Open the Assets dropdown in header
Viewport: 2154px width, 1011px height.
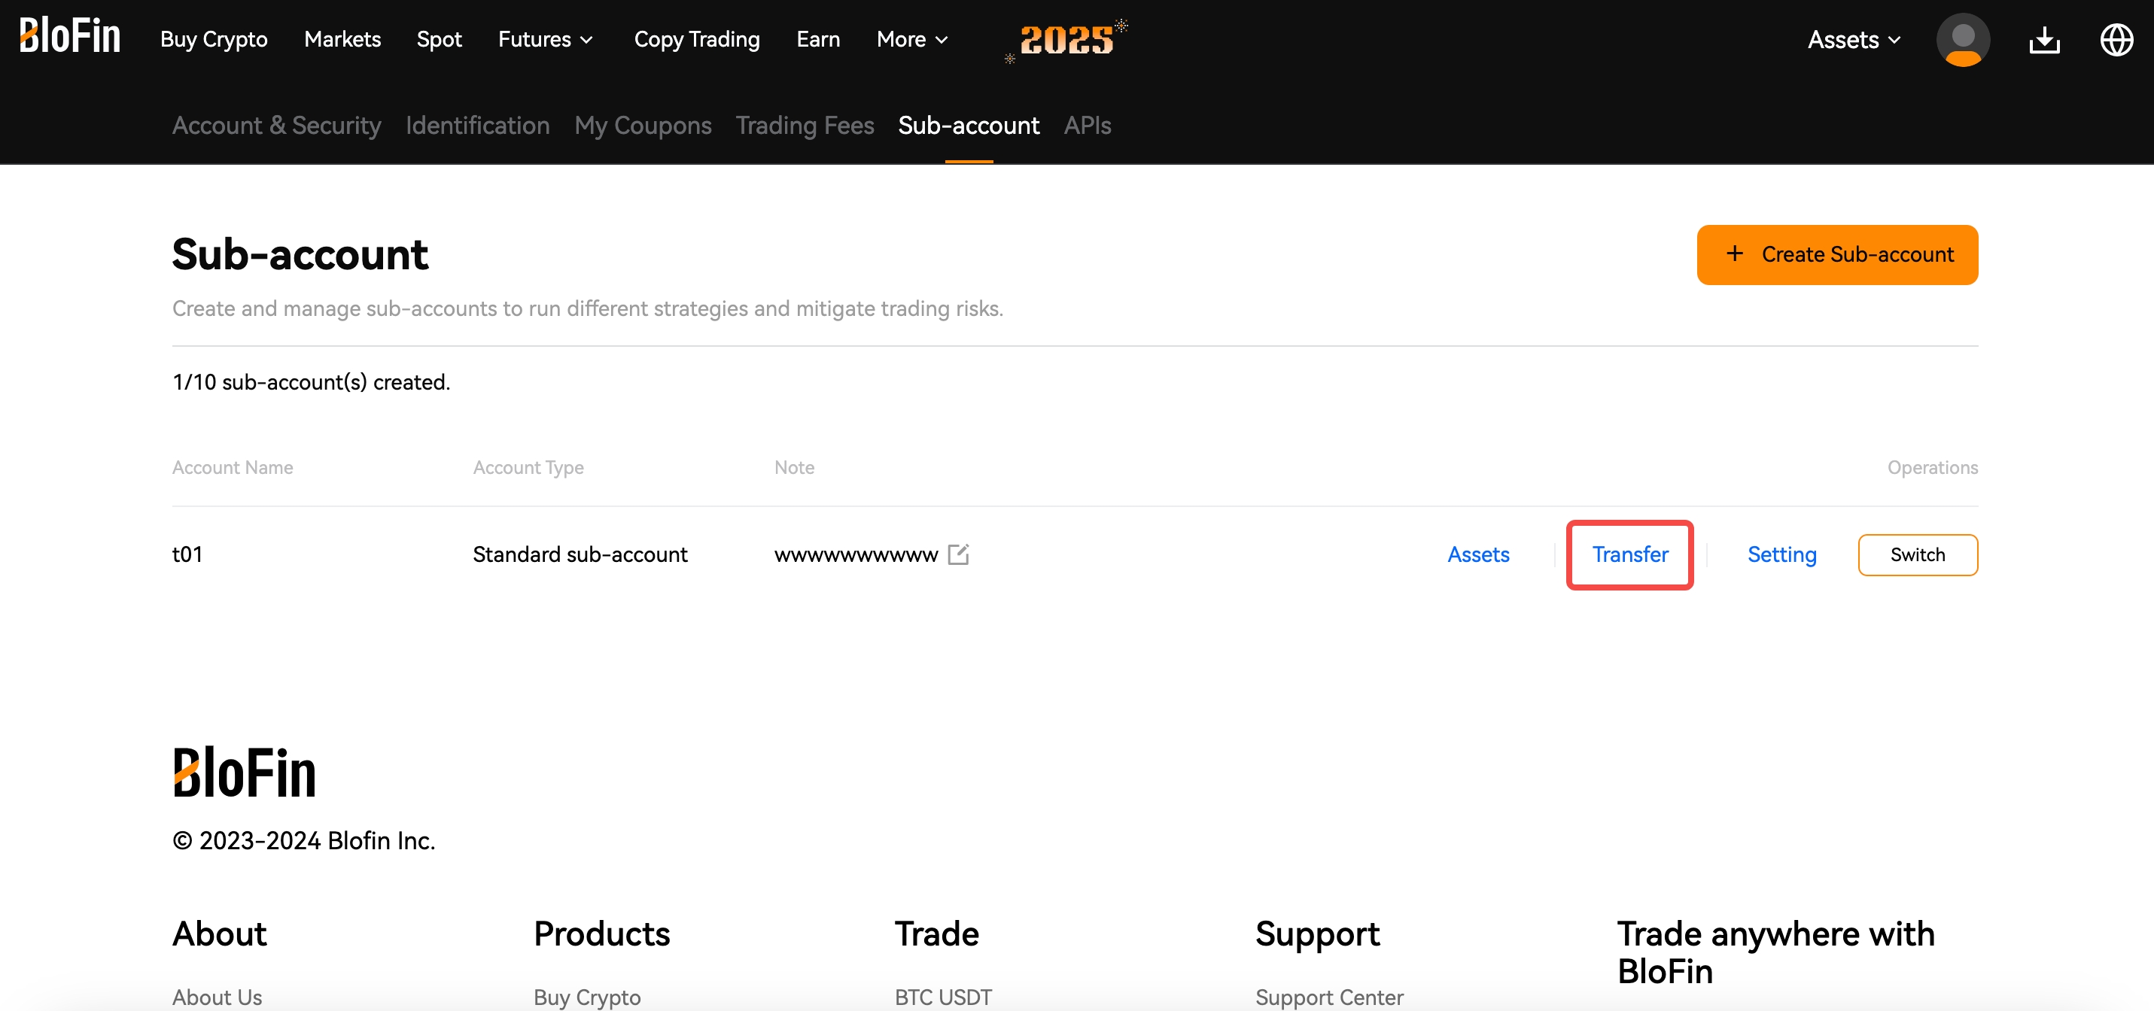click(x=1854, y=39)
